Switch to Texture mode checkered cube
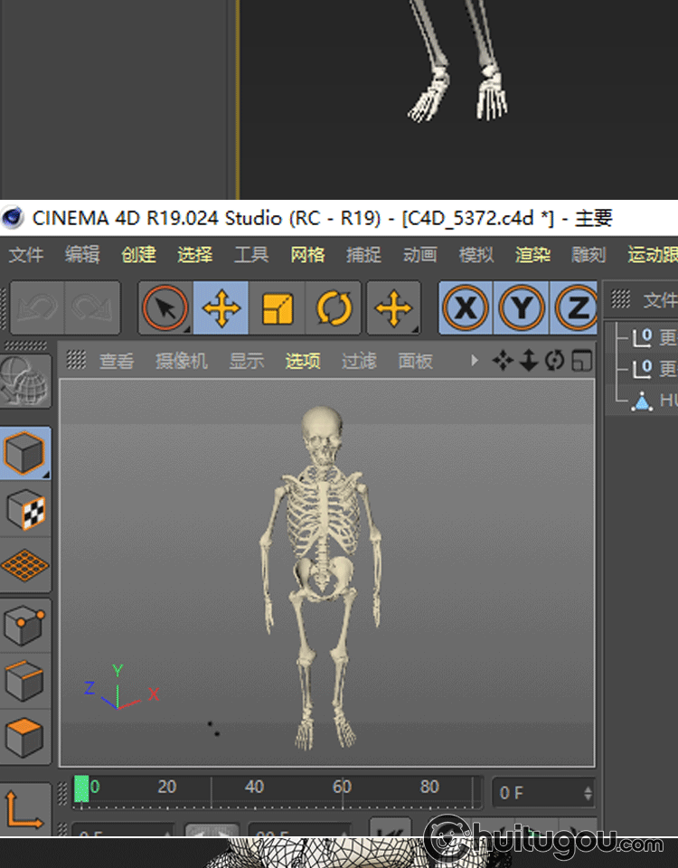The image size is (678, 868). [25, 511]
